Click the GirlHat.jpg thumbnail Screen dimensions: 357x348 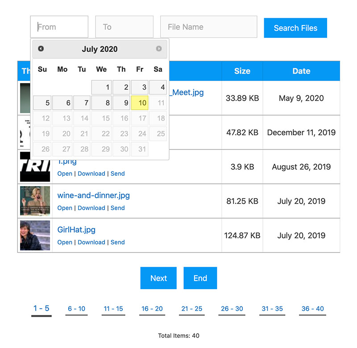pyautogui.click(x=35, y=235)
